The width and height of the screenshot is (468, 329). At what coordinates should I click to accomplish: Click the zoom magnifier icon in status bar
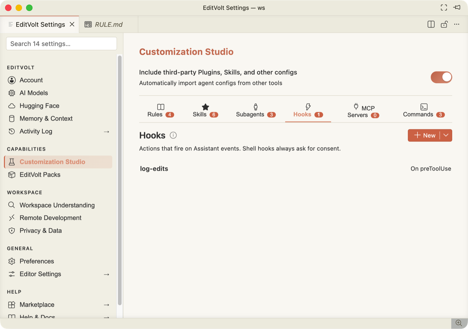pyautogui.click(x=459, y=323)
